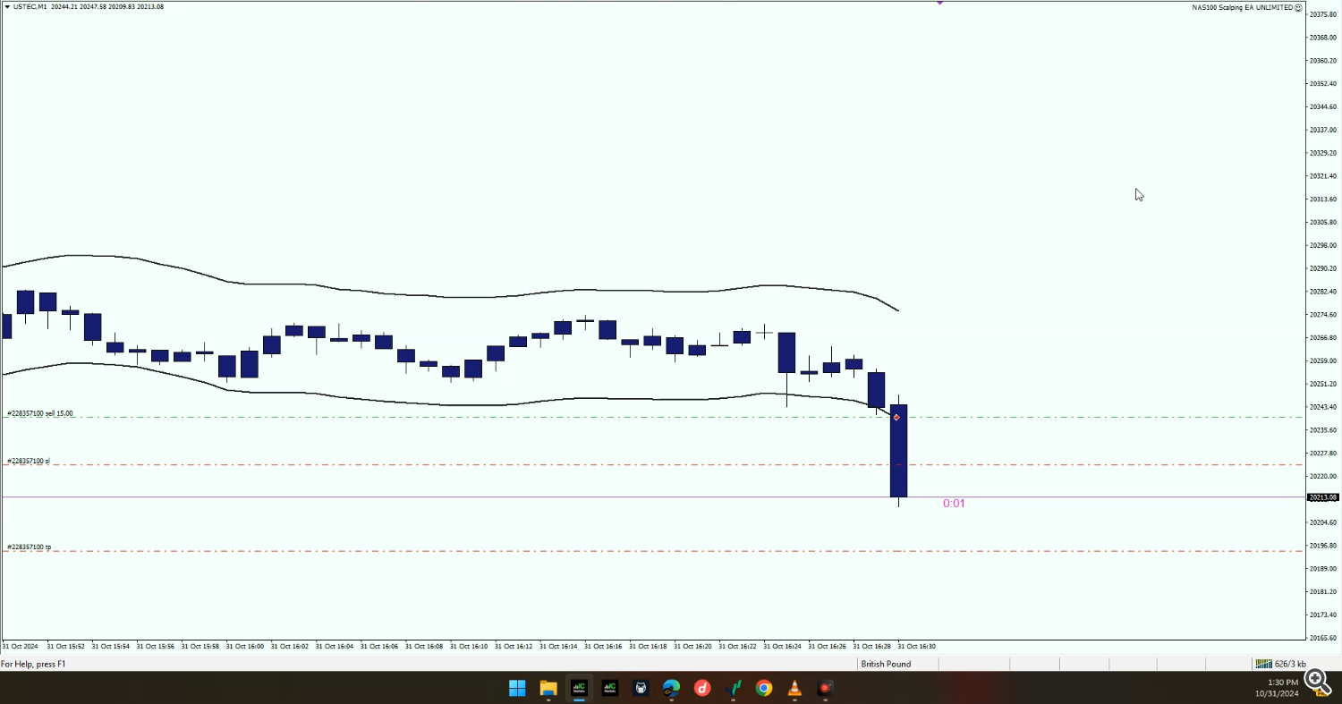Click the current price tag 20213.08 on axis

pos(1322,497)
